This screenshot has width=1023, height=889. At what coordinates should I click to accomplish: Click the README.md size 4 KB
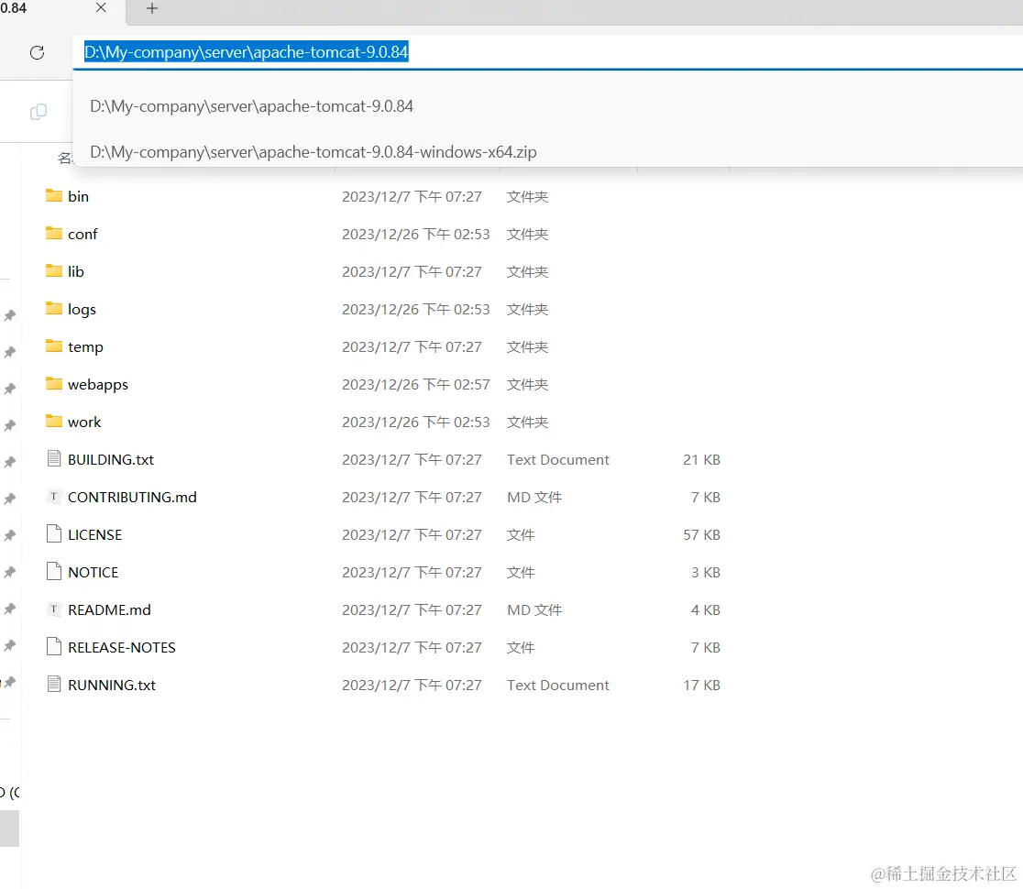[705, 609]
